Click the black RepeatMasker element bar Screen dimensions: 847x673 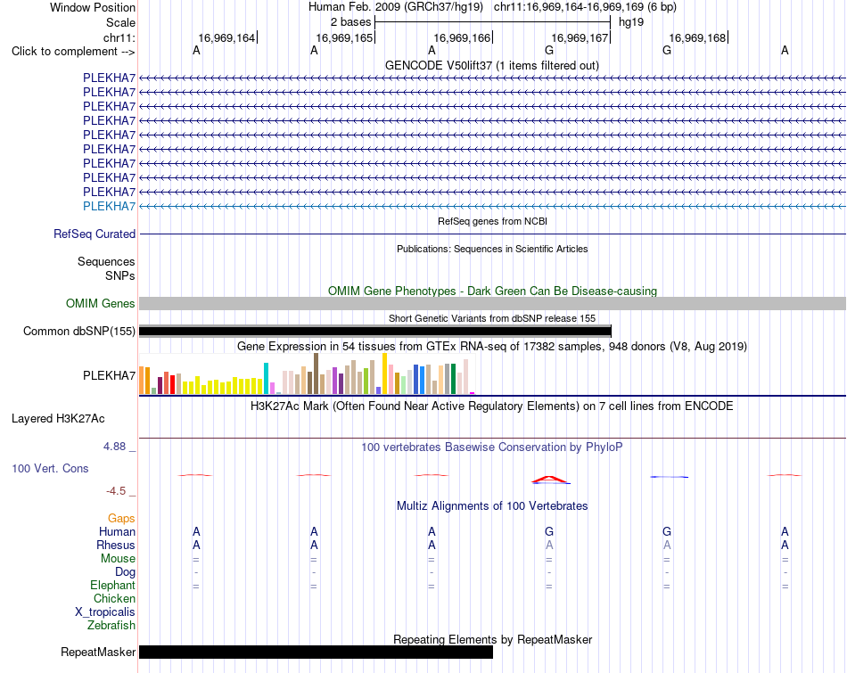pyautogui.click(x=316, y=652)
